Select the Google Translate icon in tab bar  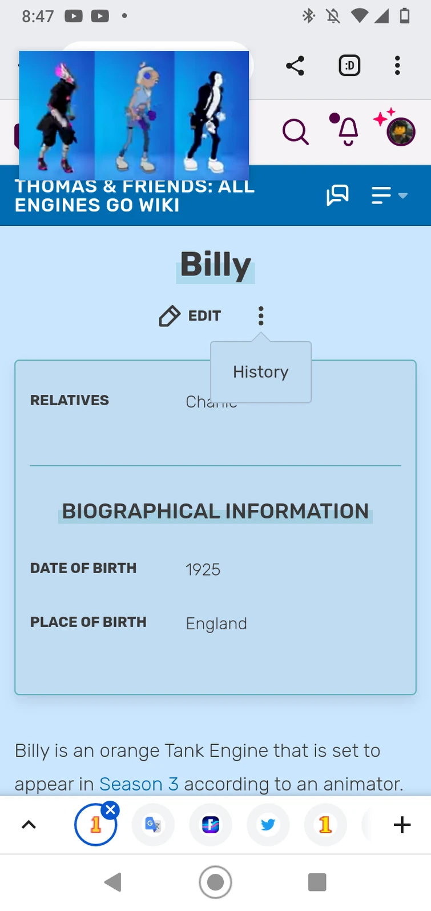click(152, 825)
